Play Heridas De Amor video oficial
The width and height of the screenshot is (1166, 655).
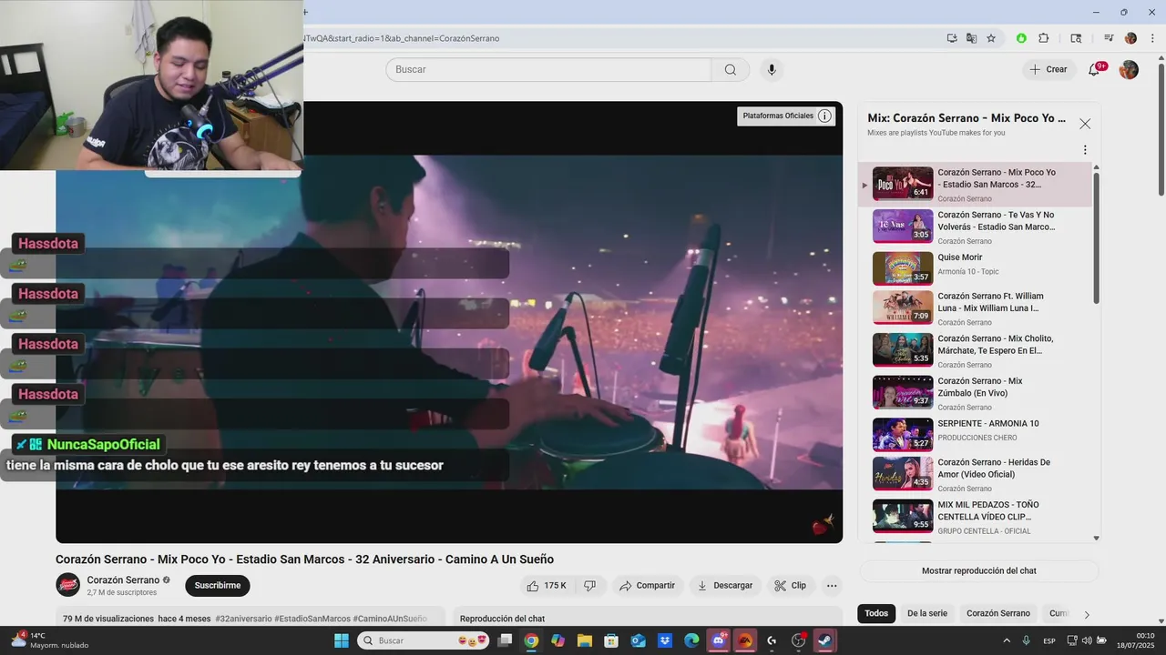click(975, 474)
